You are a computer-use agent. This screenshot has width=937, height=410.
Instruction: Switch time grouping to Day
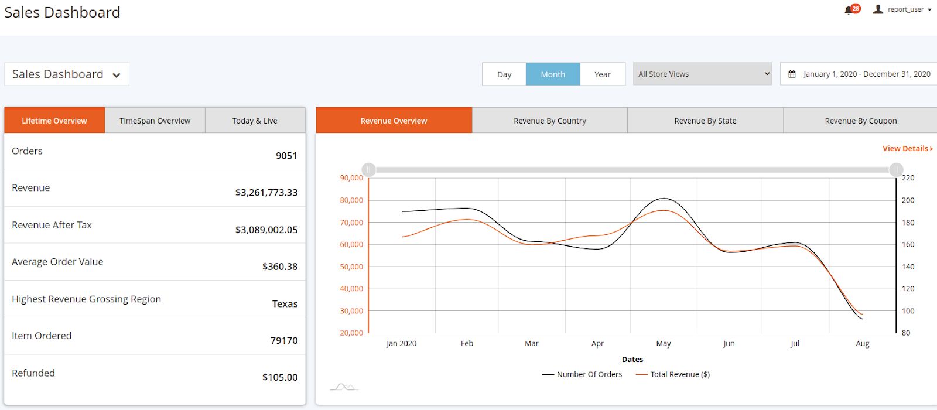tap(504, 74)
